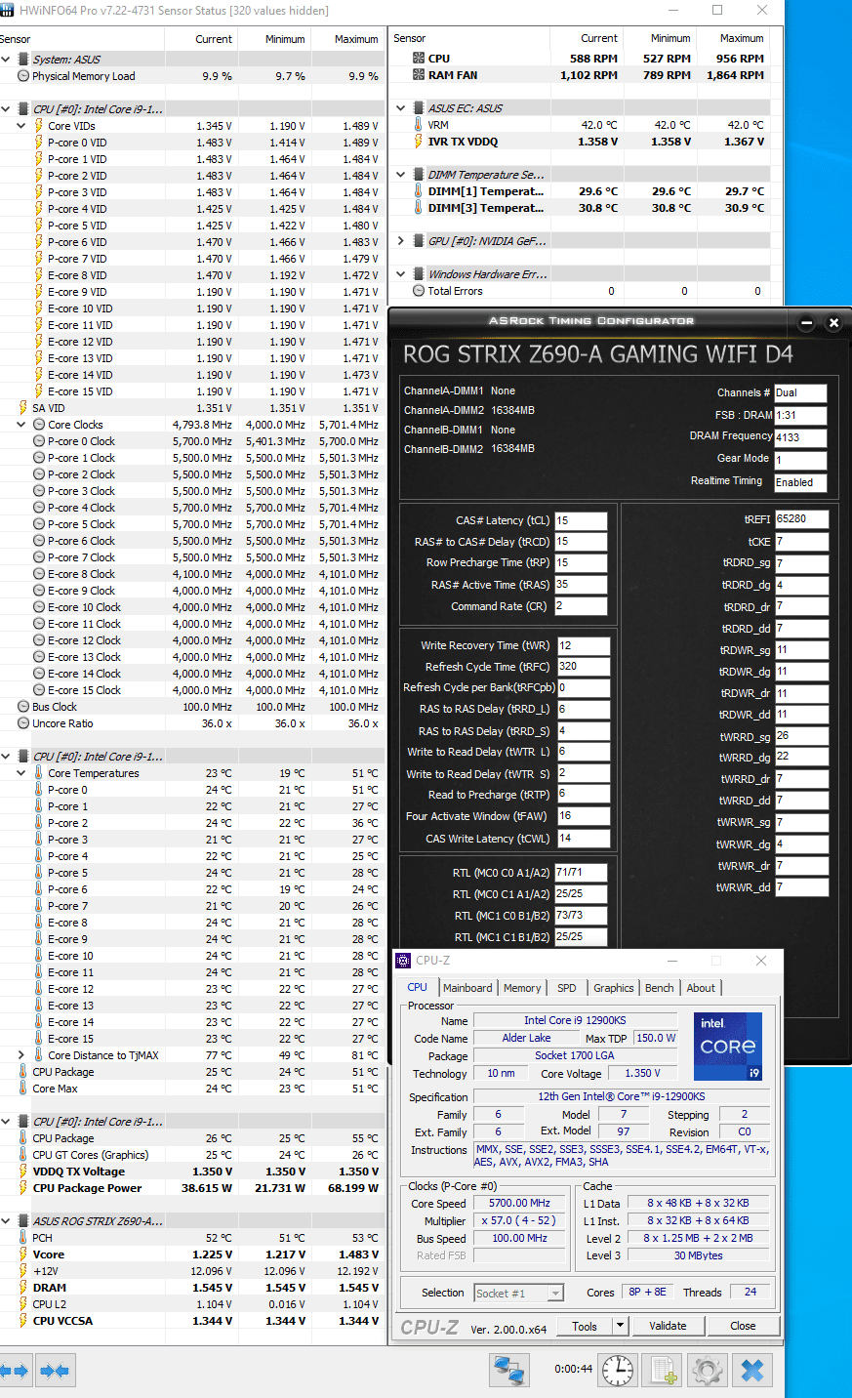Click the CPU fan icon in right panel
This screenshot has width=852, height=1398.
pyautogui.click(x=419, y=59)
